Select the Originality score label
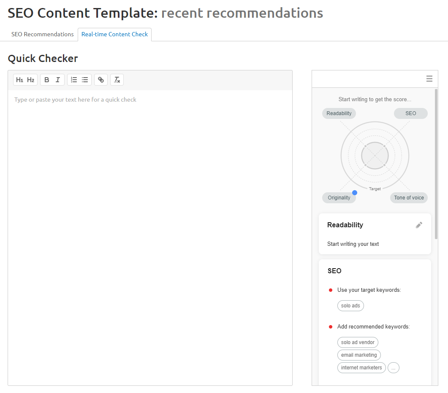 click(339, 198)
